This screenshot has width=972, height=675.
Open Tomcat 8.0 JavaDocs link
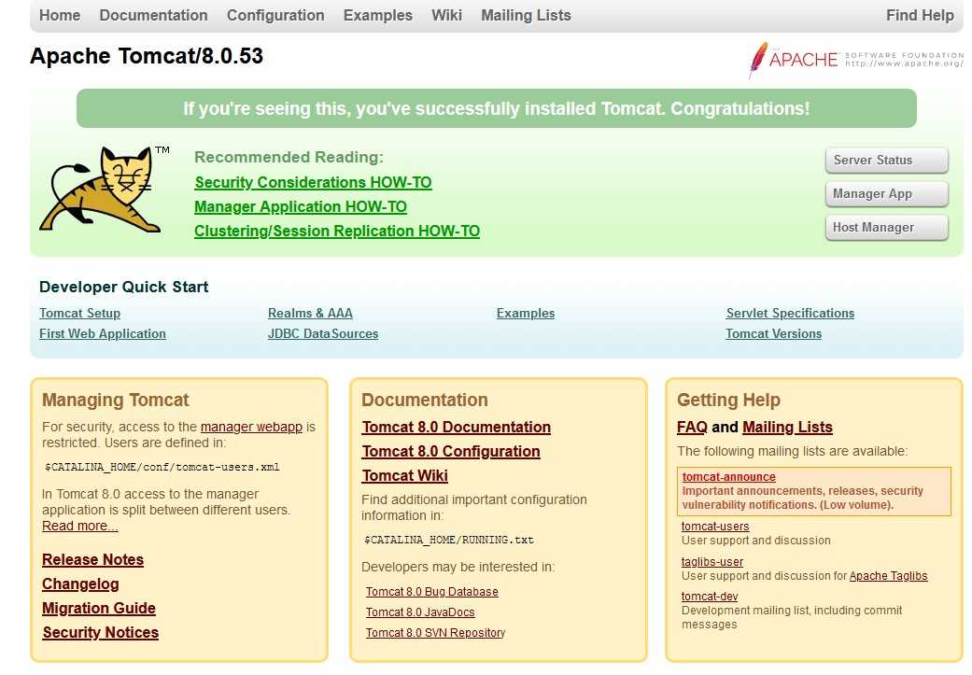(x=420, y=612)
